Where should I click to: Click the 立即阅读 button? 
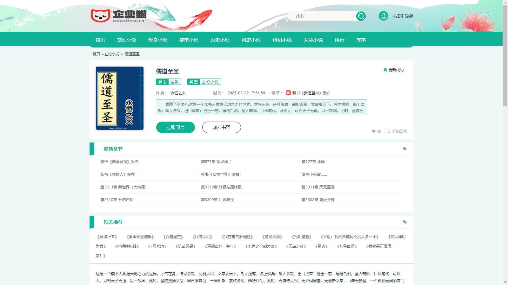[175, 127]
